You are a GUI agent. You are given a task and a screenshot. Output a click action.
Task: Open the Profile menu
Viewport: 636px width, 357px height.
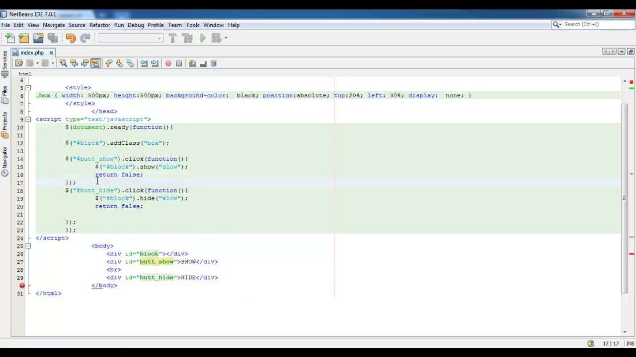tap(156, 25)
